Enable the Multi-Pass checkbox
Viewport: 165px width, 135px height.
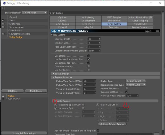3,24
